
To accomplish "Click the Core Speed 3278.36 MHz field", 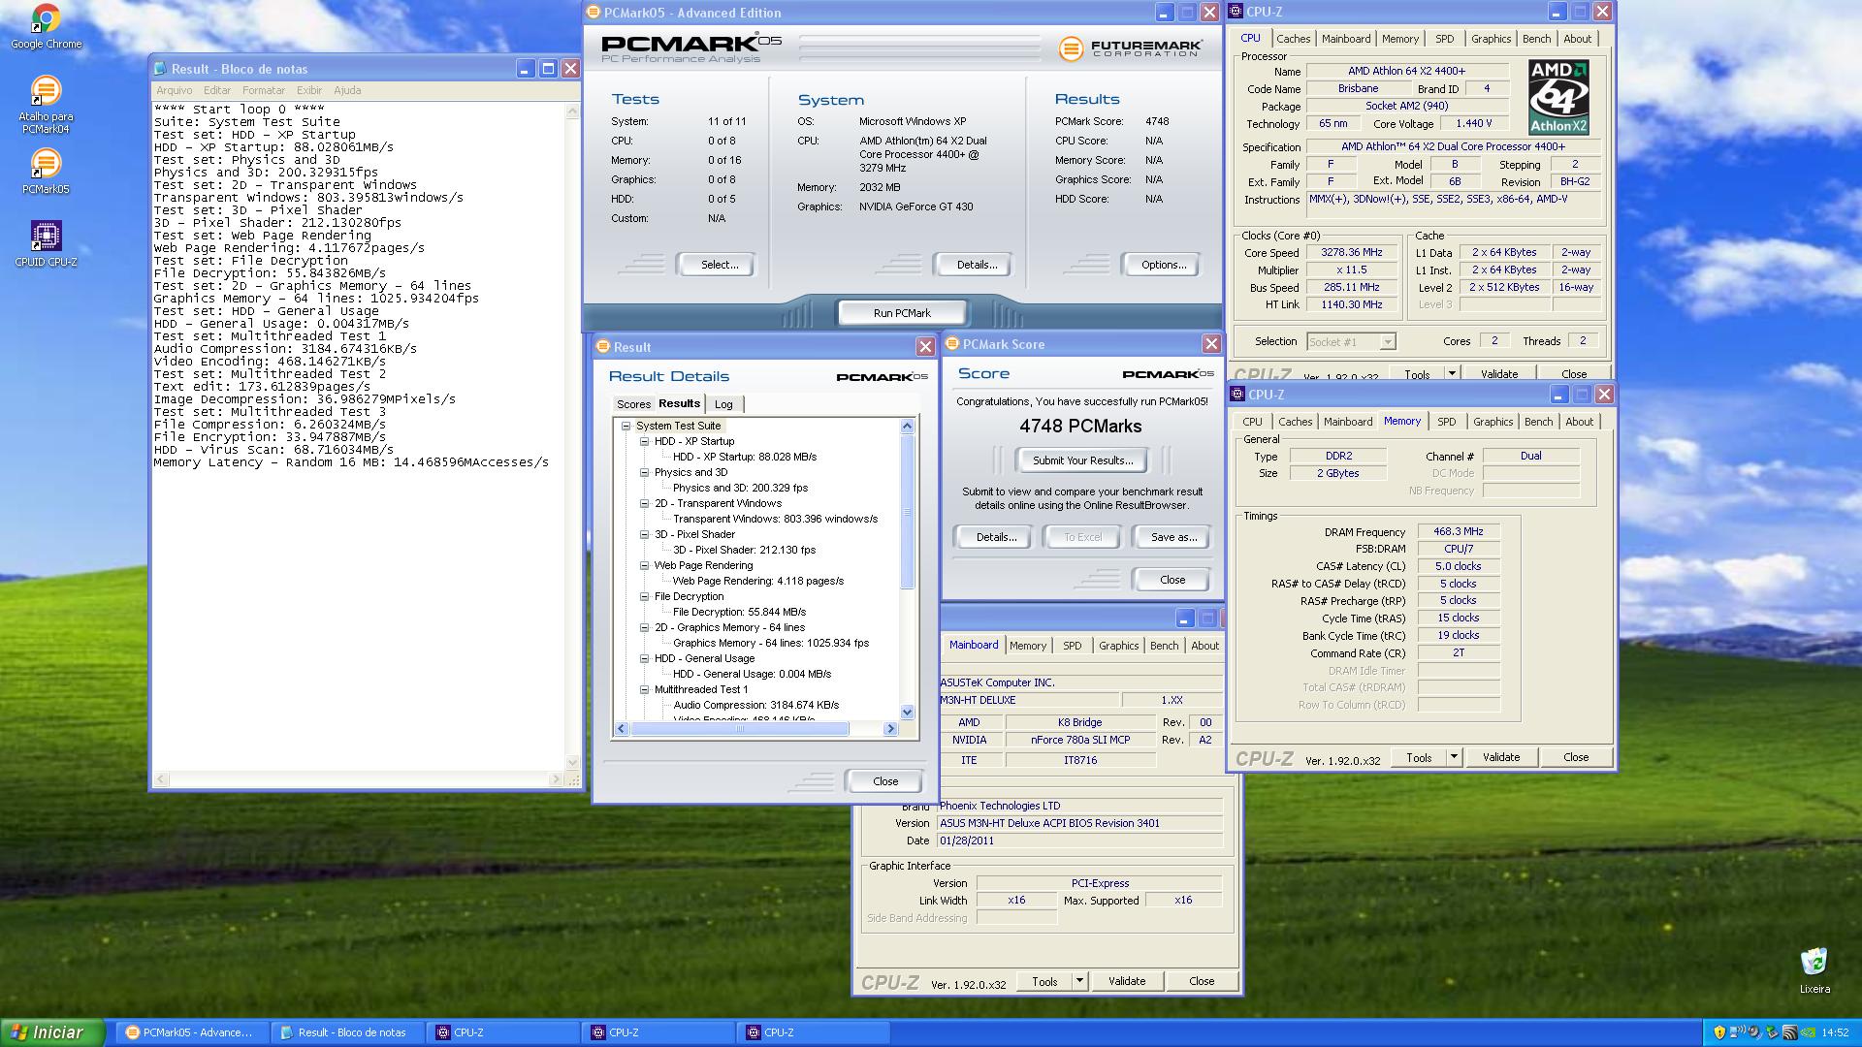I will point(1352,252).
